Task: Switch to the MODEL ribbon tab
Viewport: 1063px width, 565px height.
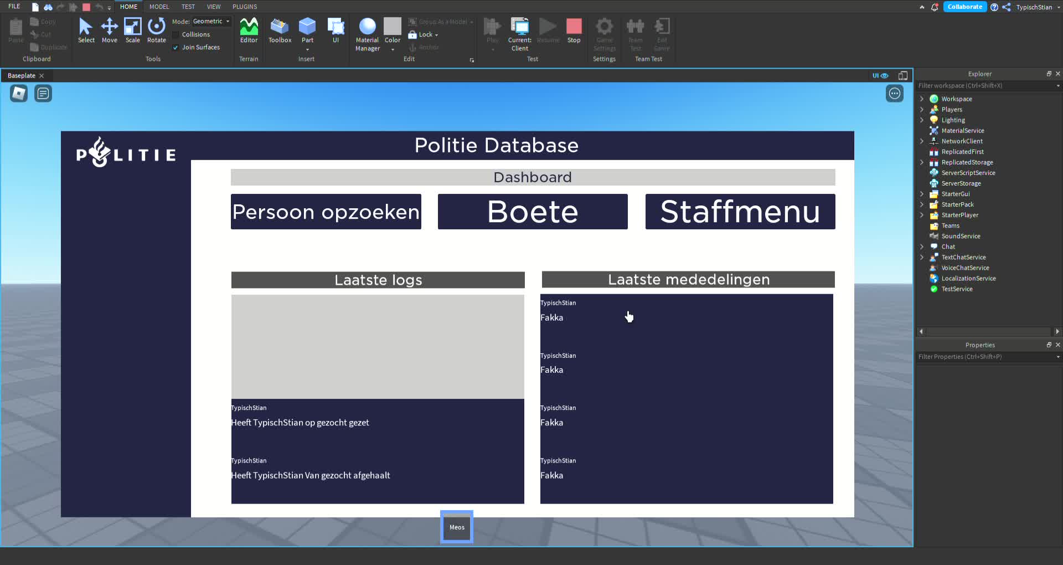Action: [x=159, y=7]
